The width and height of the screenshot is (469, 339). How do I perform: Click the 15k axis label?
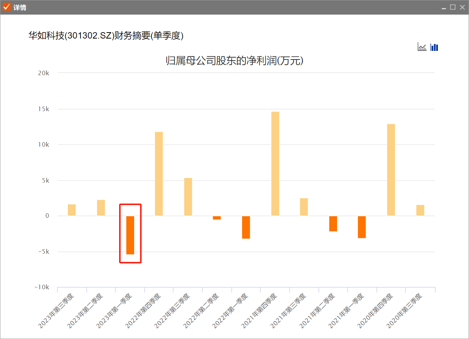(44, 109)
